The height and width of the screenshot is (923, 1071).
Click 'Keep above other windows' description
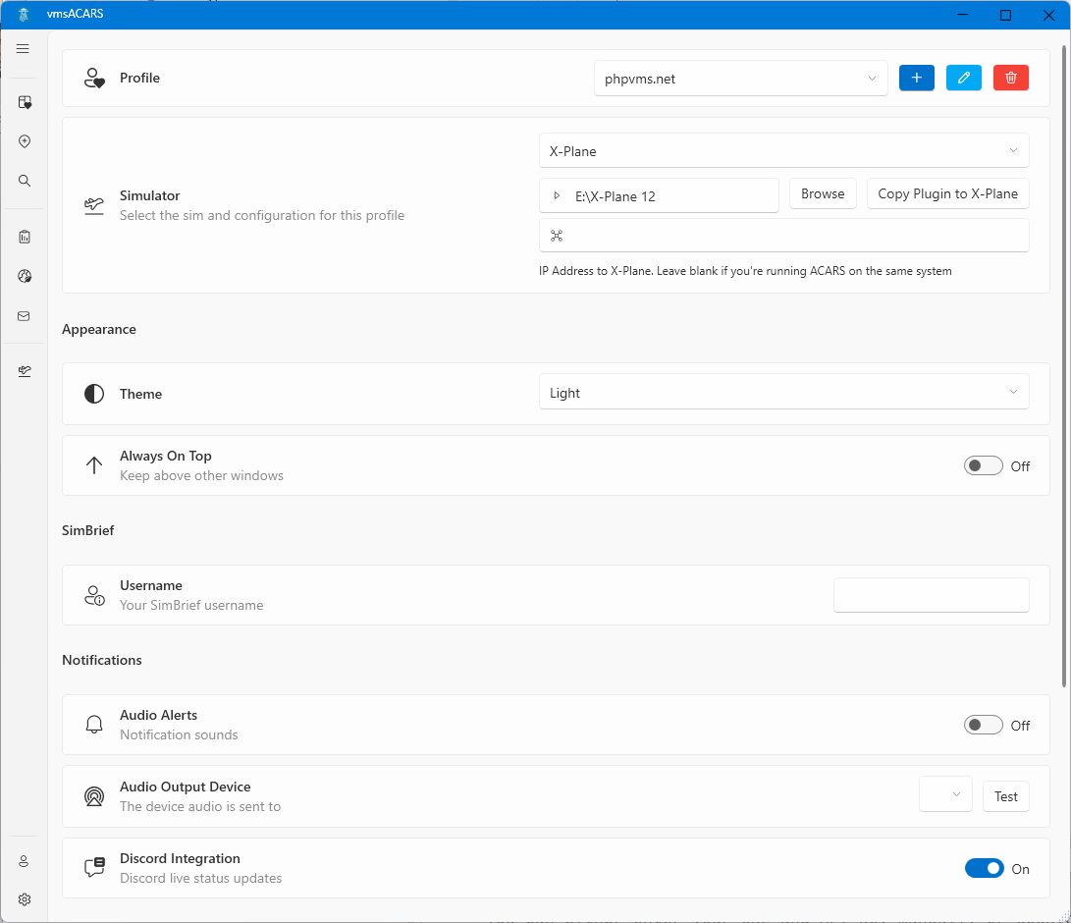[201, 475]
